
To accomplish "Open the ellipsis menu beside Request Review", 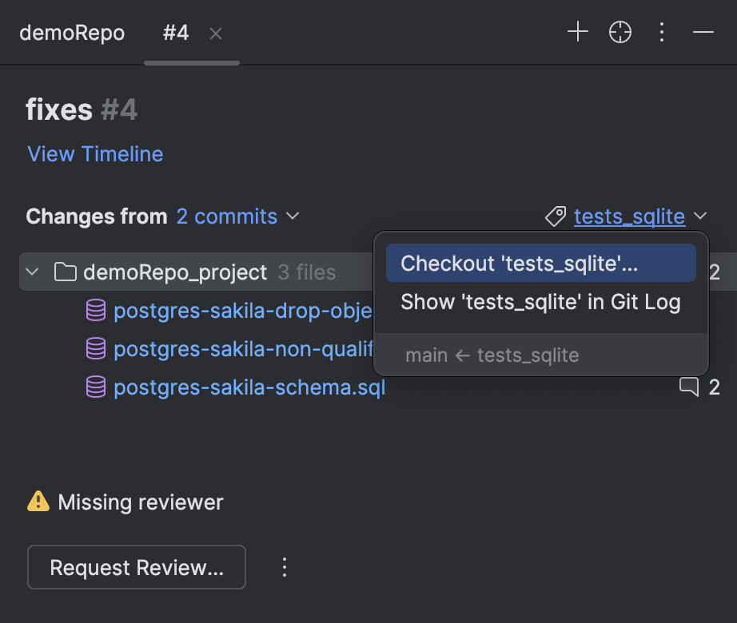I will 284,567.
